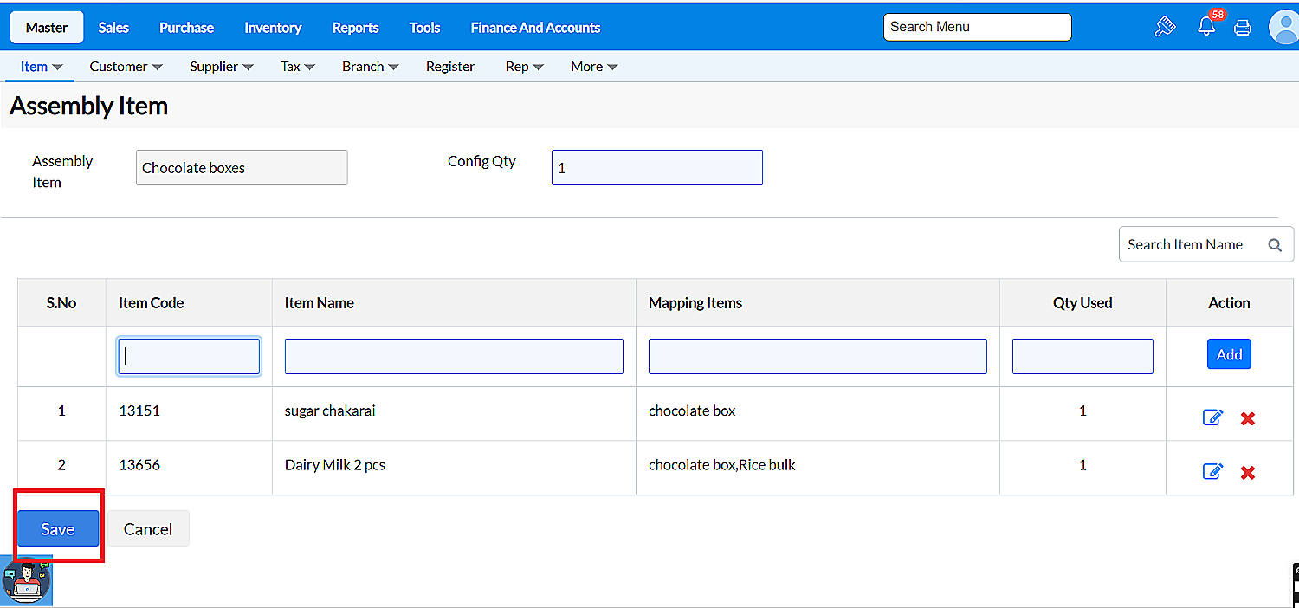Image resolution: width=1299 pixels, height=608 pixels.
Task: Delete the sugar chakarai row
Action: point(1247,419)
